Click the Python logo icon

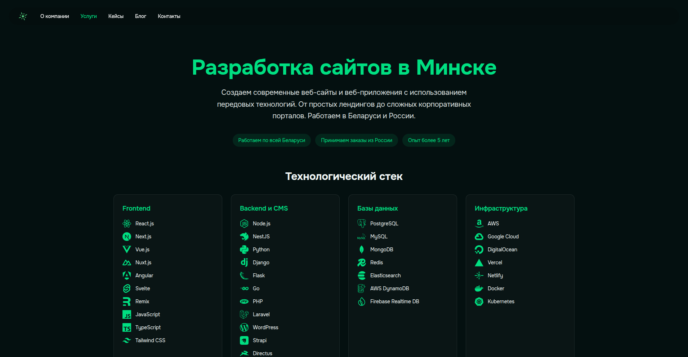[x=244, y=250]
